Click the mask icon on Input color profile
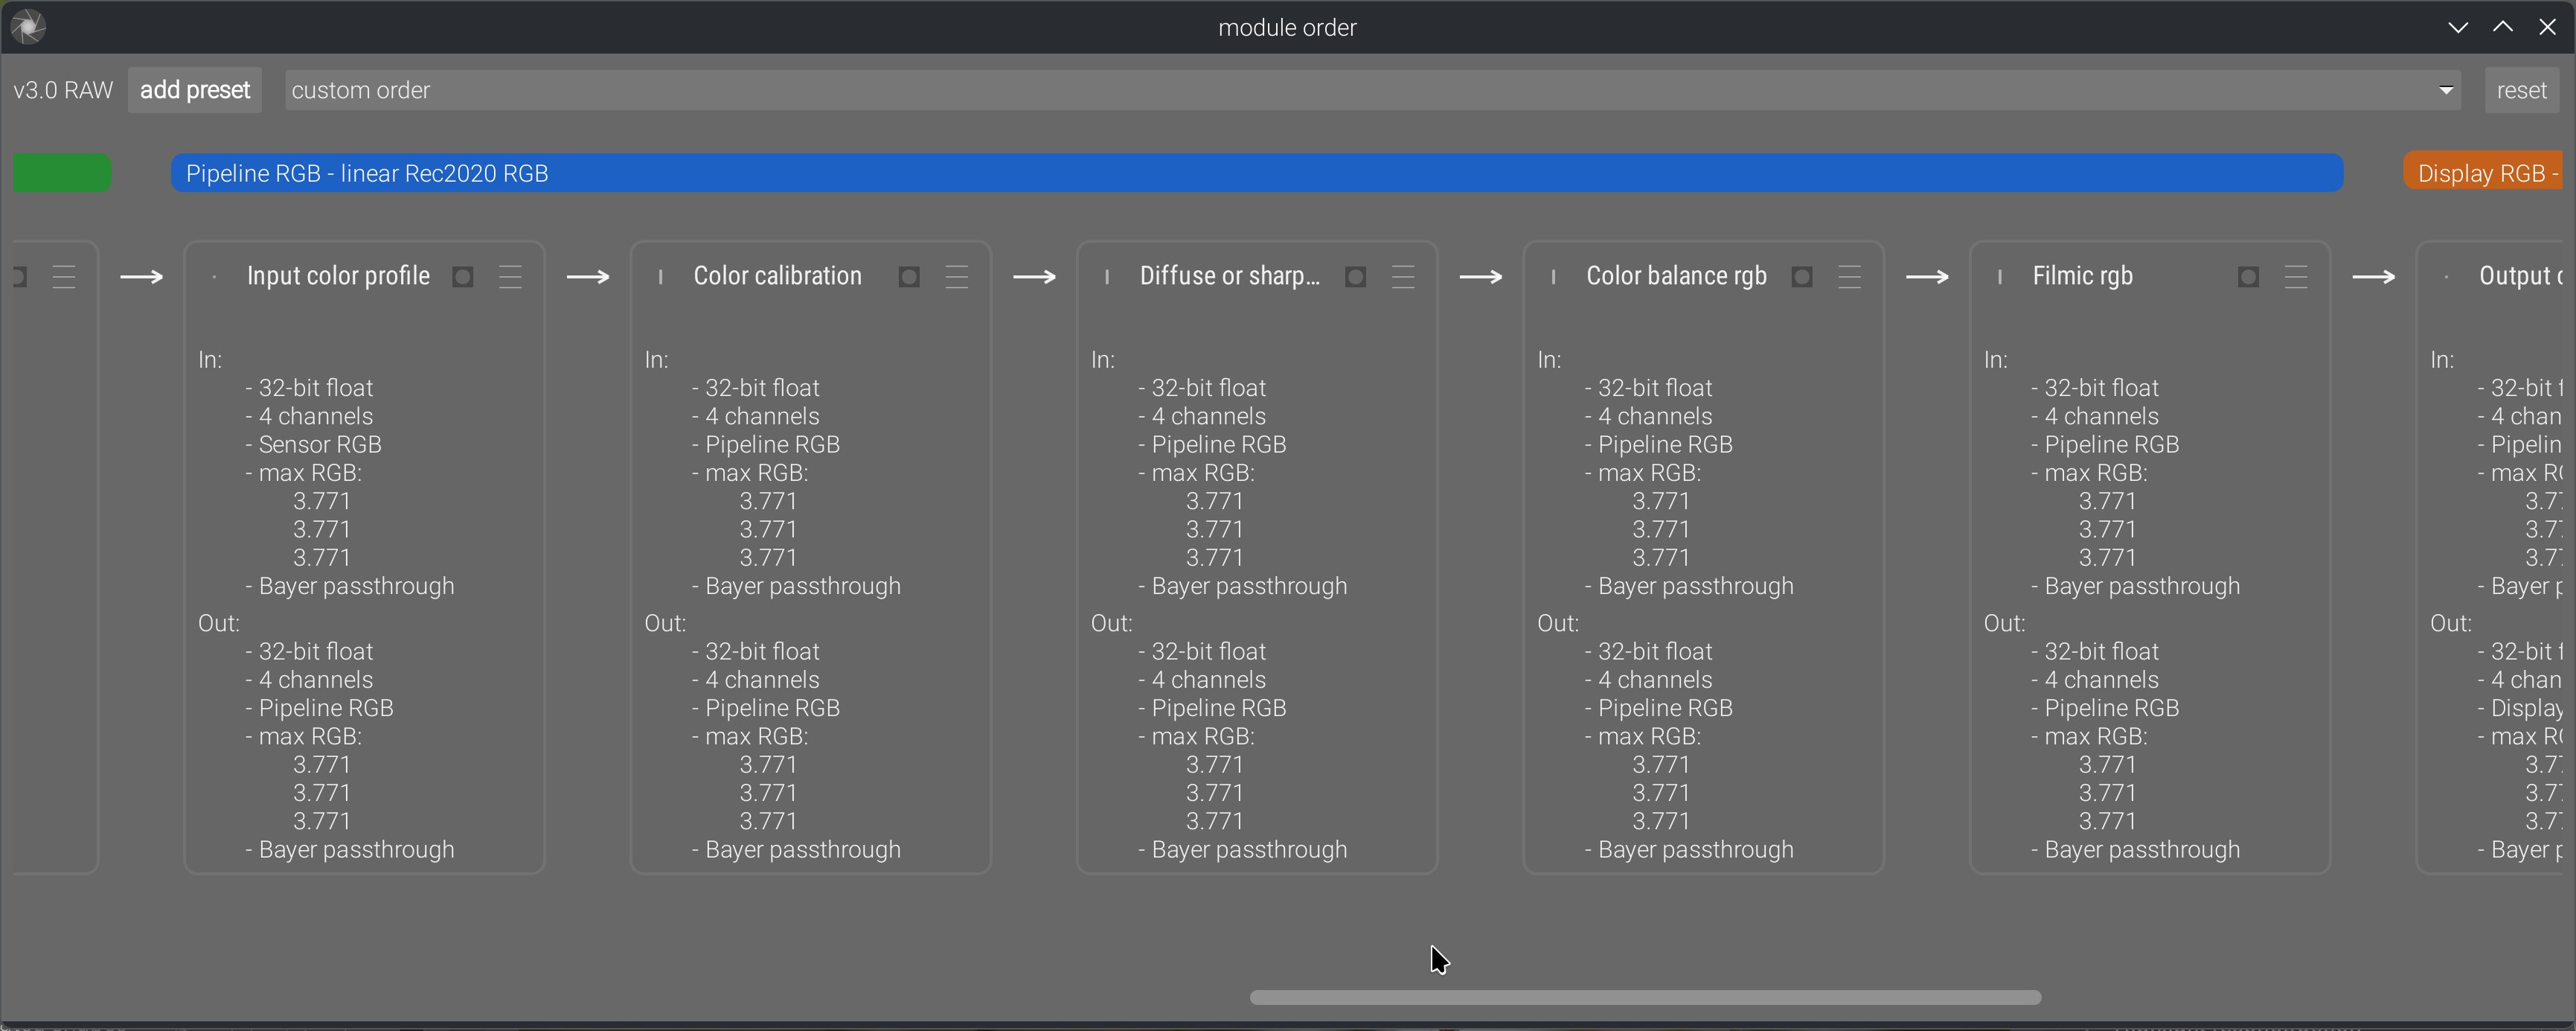The height and width of the screenshot is (1031, 2576). pyautogui.click(x=462, y=277)
